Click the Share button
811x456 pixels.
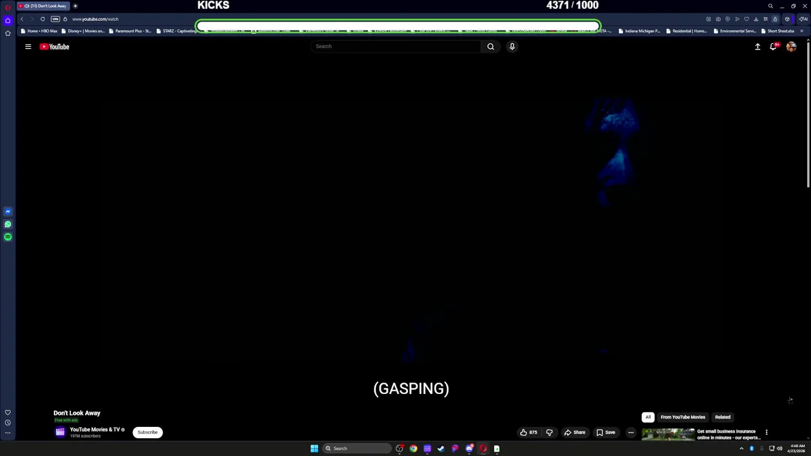click(x=575, y=433)
